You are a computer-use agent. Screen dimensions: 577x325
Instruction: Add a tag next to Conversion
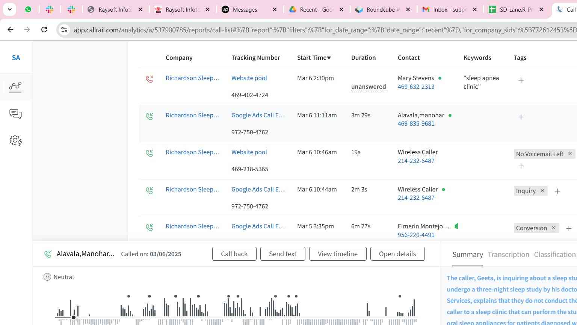[x=569, y=228]
